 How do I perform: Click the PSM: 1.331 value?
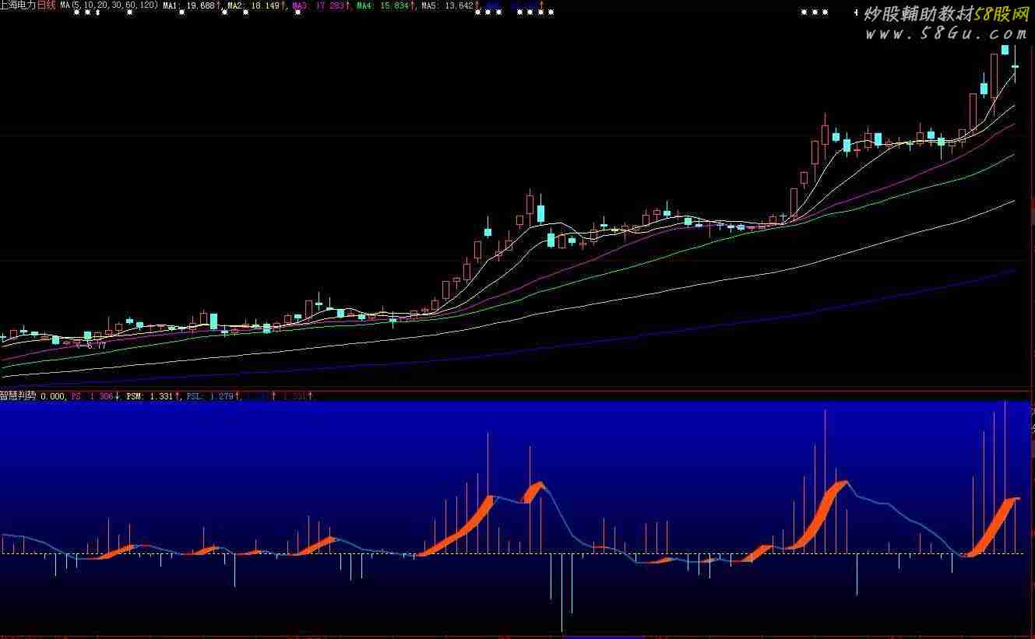coord(150,396)
